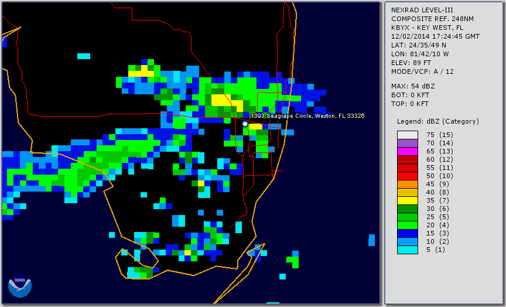Click the 'MAX: 54 dBZ' text

point(413,86)
